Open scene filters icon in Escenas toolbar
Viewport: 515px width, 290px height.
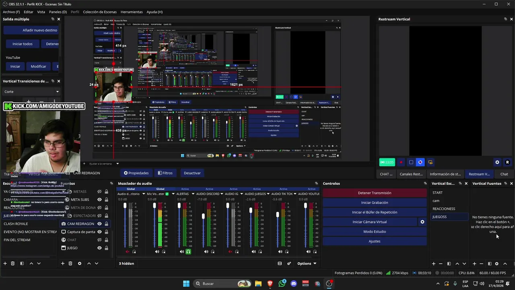(22, 263)
